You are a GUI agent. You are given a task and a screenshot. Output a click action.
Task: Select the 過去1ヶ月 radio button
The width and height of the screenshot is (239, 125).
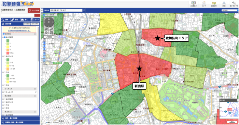click(x=5, y=57)
